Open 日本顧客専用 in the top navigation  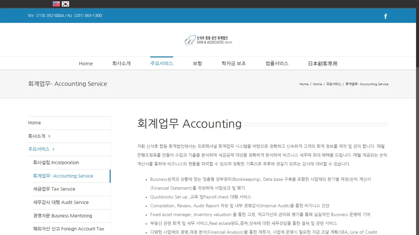coord(323,64)
